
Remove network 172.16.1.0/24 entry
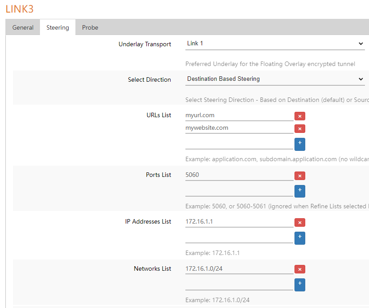coord(299,269)
